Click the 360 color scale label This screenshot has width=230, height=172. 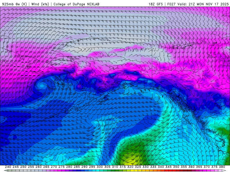(191, 167)
